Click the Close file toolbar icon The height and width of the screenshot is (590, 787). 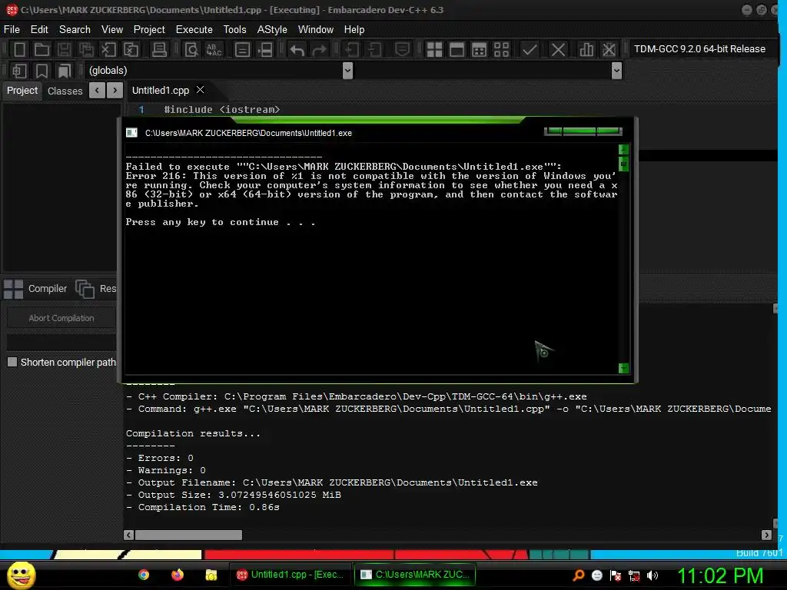coord(108,49)
